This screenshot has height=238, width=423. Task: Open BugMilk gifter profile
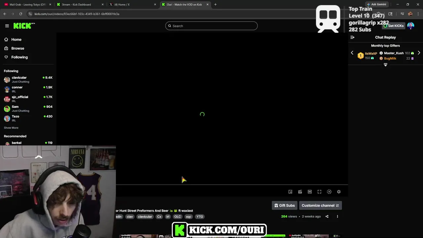(x=390, y=59)
